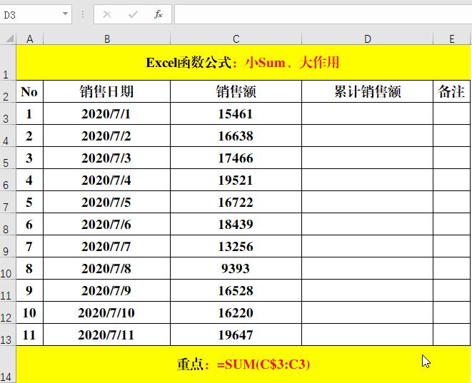This screenshot has width=472, height=383.
Task: Click the date cell 2020/7/5
Action: 107,202
